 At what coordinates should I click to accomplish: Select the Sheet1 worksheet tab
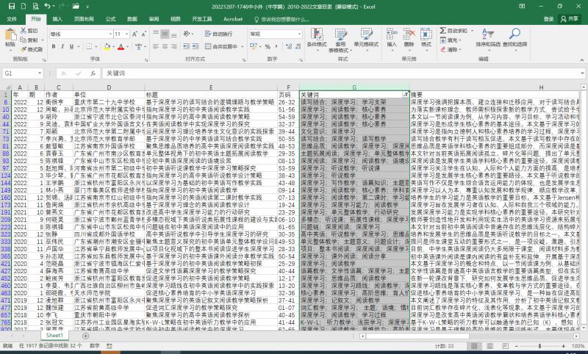(54, 335)
